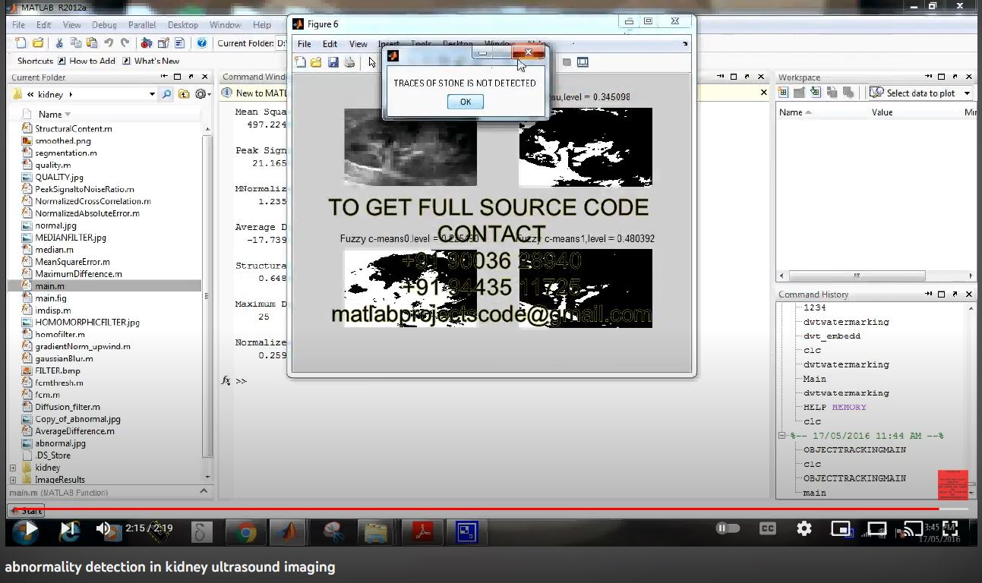Click the search magnifier in Current Folder bar
Image resolution: width=982 pixels, height=583 pixels.
(167, 94)
